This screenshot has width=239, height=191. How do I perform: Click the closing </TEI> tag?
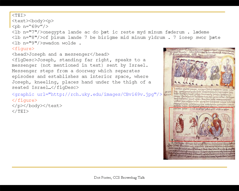(20, 111)
